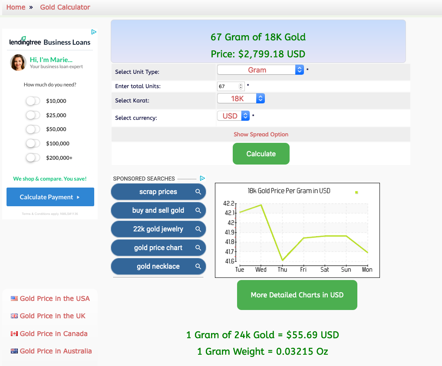Image resolution: width=442 pixels, height=366 pixels.
Task: Click the Canada flag icon
Action: pyautogui.click(x=13, y=333)
